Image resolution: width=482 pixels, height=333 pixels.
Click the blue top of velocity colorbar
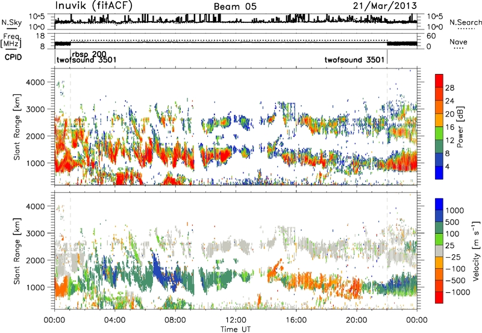[x=439, y=204]
